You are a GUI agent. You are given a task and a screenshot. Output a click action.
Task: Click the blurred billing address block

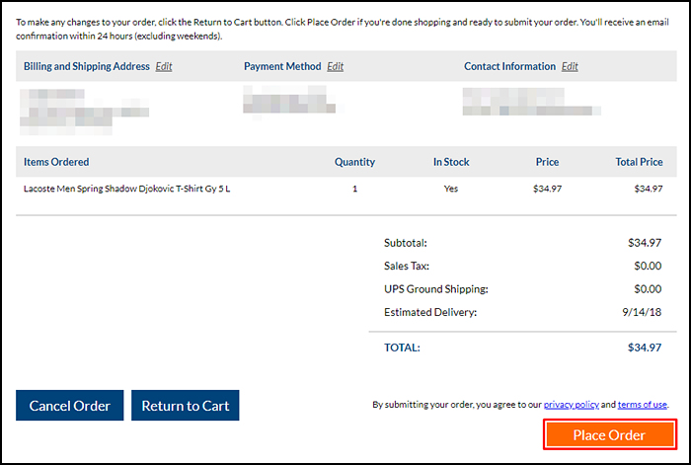pyautogui.click(x=84, y=112)
